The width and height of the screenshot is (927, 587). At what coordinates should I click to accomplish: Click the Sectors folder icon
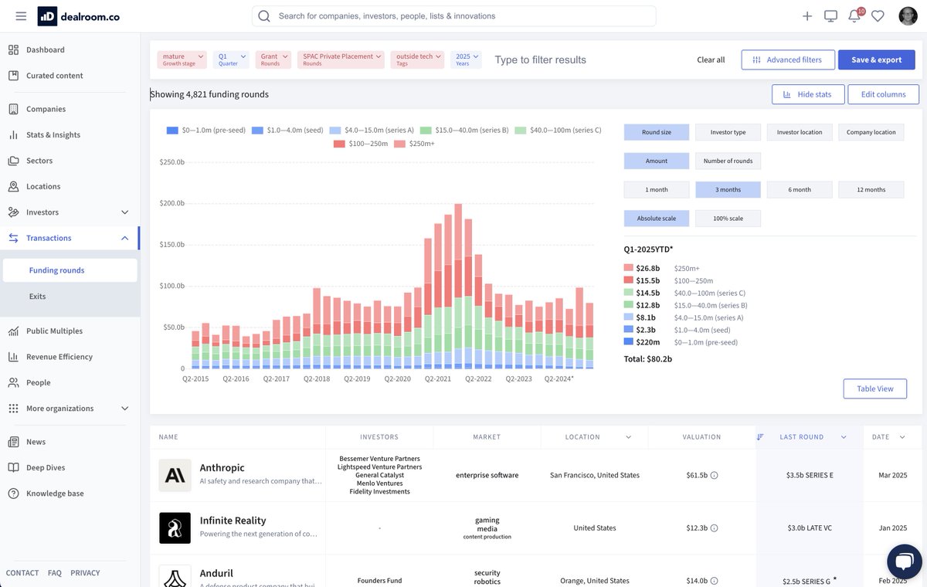pyautogui.click(x=13, y=161)
